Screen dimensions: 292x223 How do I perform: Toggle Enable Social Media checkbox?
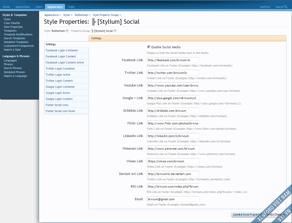[149, 47]
